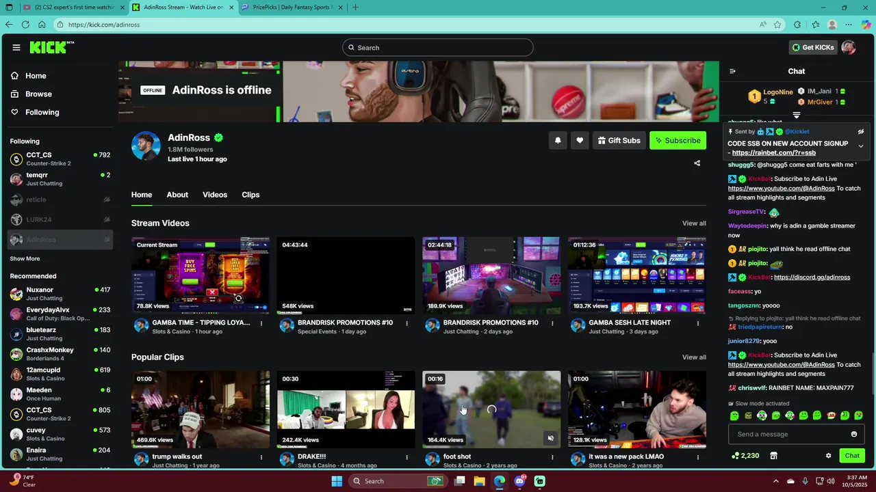This screenshot has height=492, width=876.
Task: View all Stream Videos
Action: click(694, 223)
